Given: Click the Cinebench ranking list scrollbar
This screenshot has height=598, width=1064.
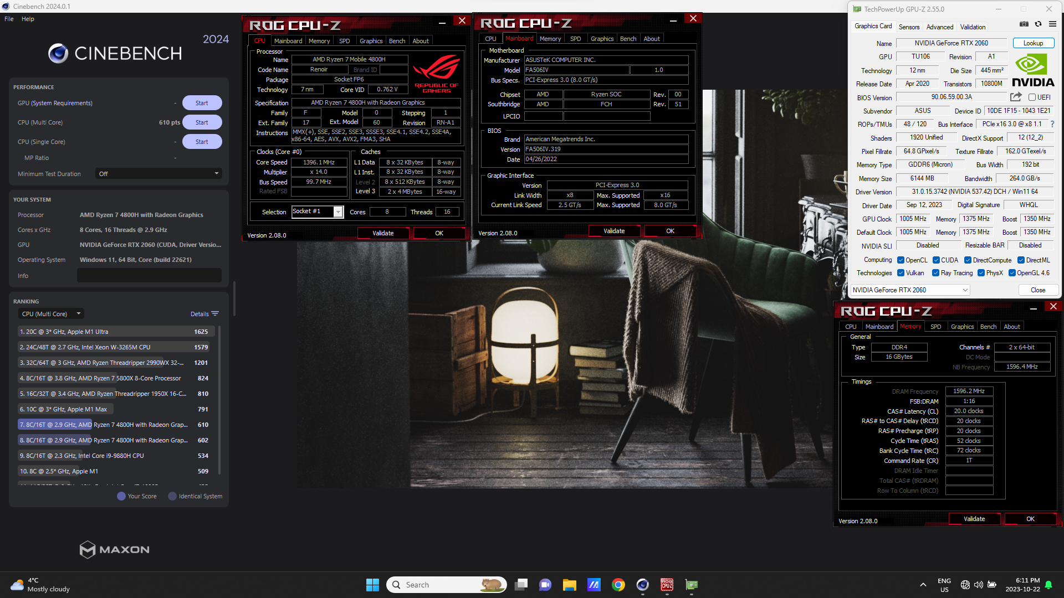Looking at the screenshot, I should coord(219,400).
